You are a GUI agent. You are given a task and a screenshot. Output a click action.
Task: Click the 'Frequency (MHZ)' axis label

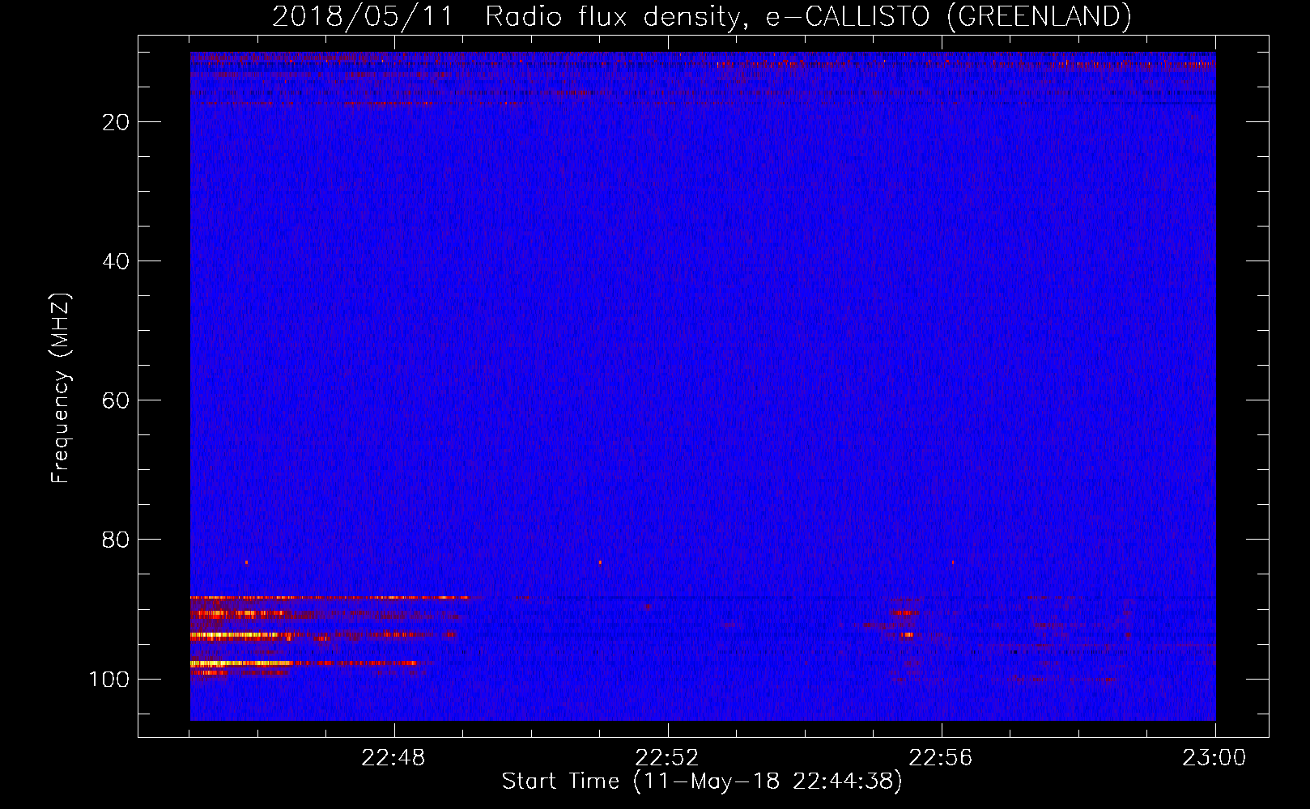coord(61,388)
